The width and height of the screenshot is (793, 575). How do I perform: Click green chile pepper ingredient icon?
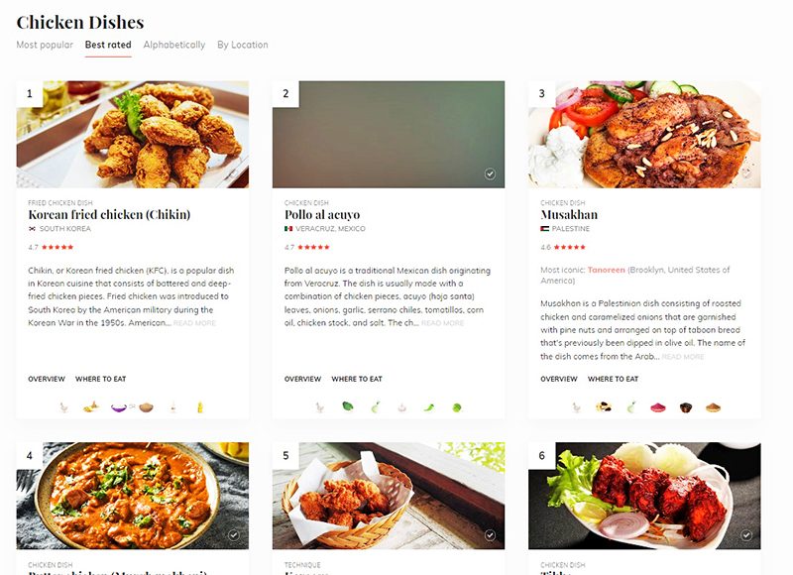[x=429, y=407]
